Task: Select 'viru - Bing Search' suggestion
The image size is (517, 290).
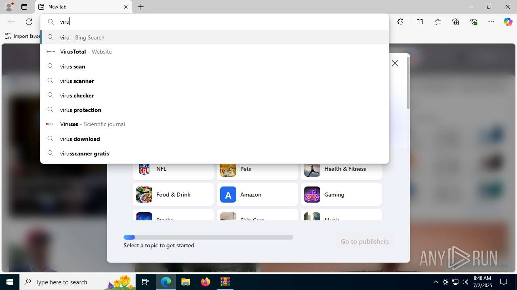Action: pos(214,37)
